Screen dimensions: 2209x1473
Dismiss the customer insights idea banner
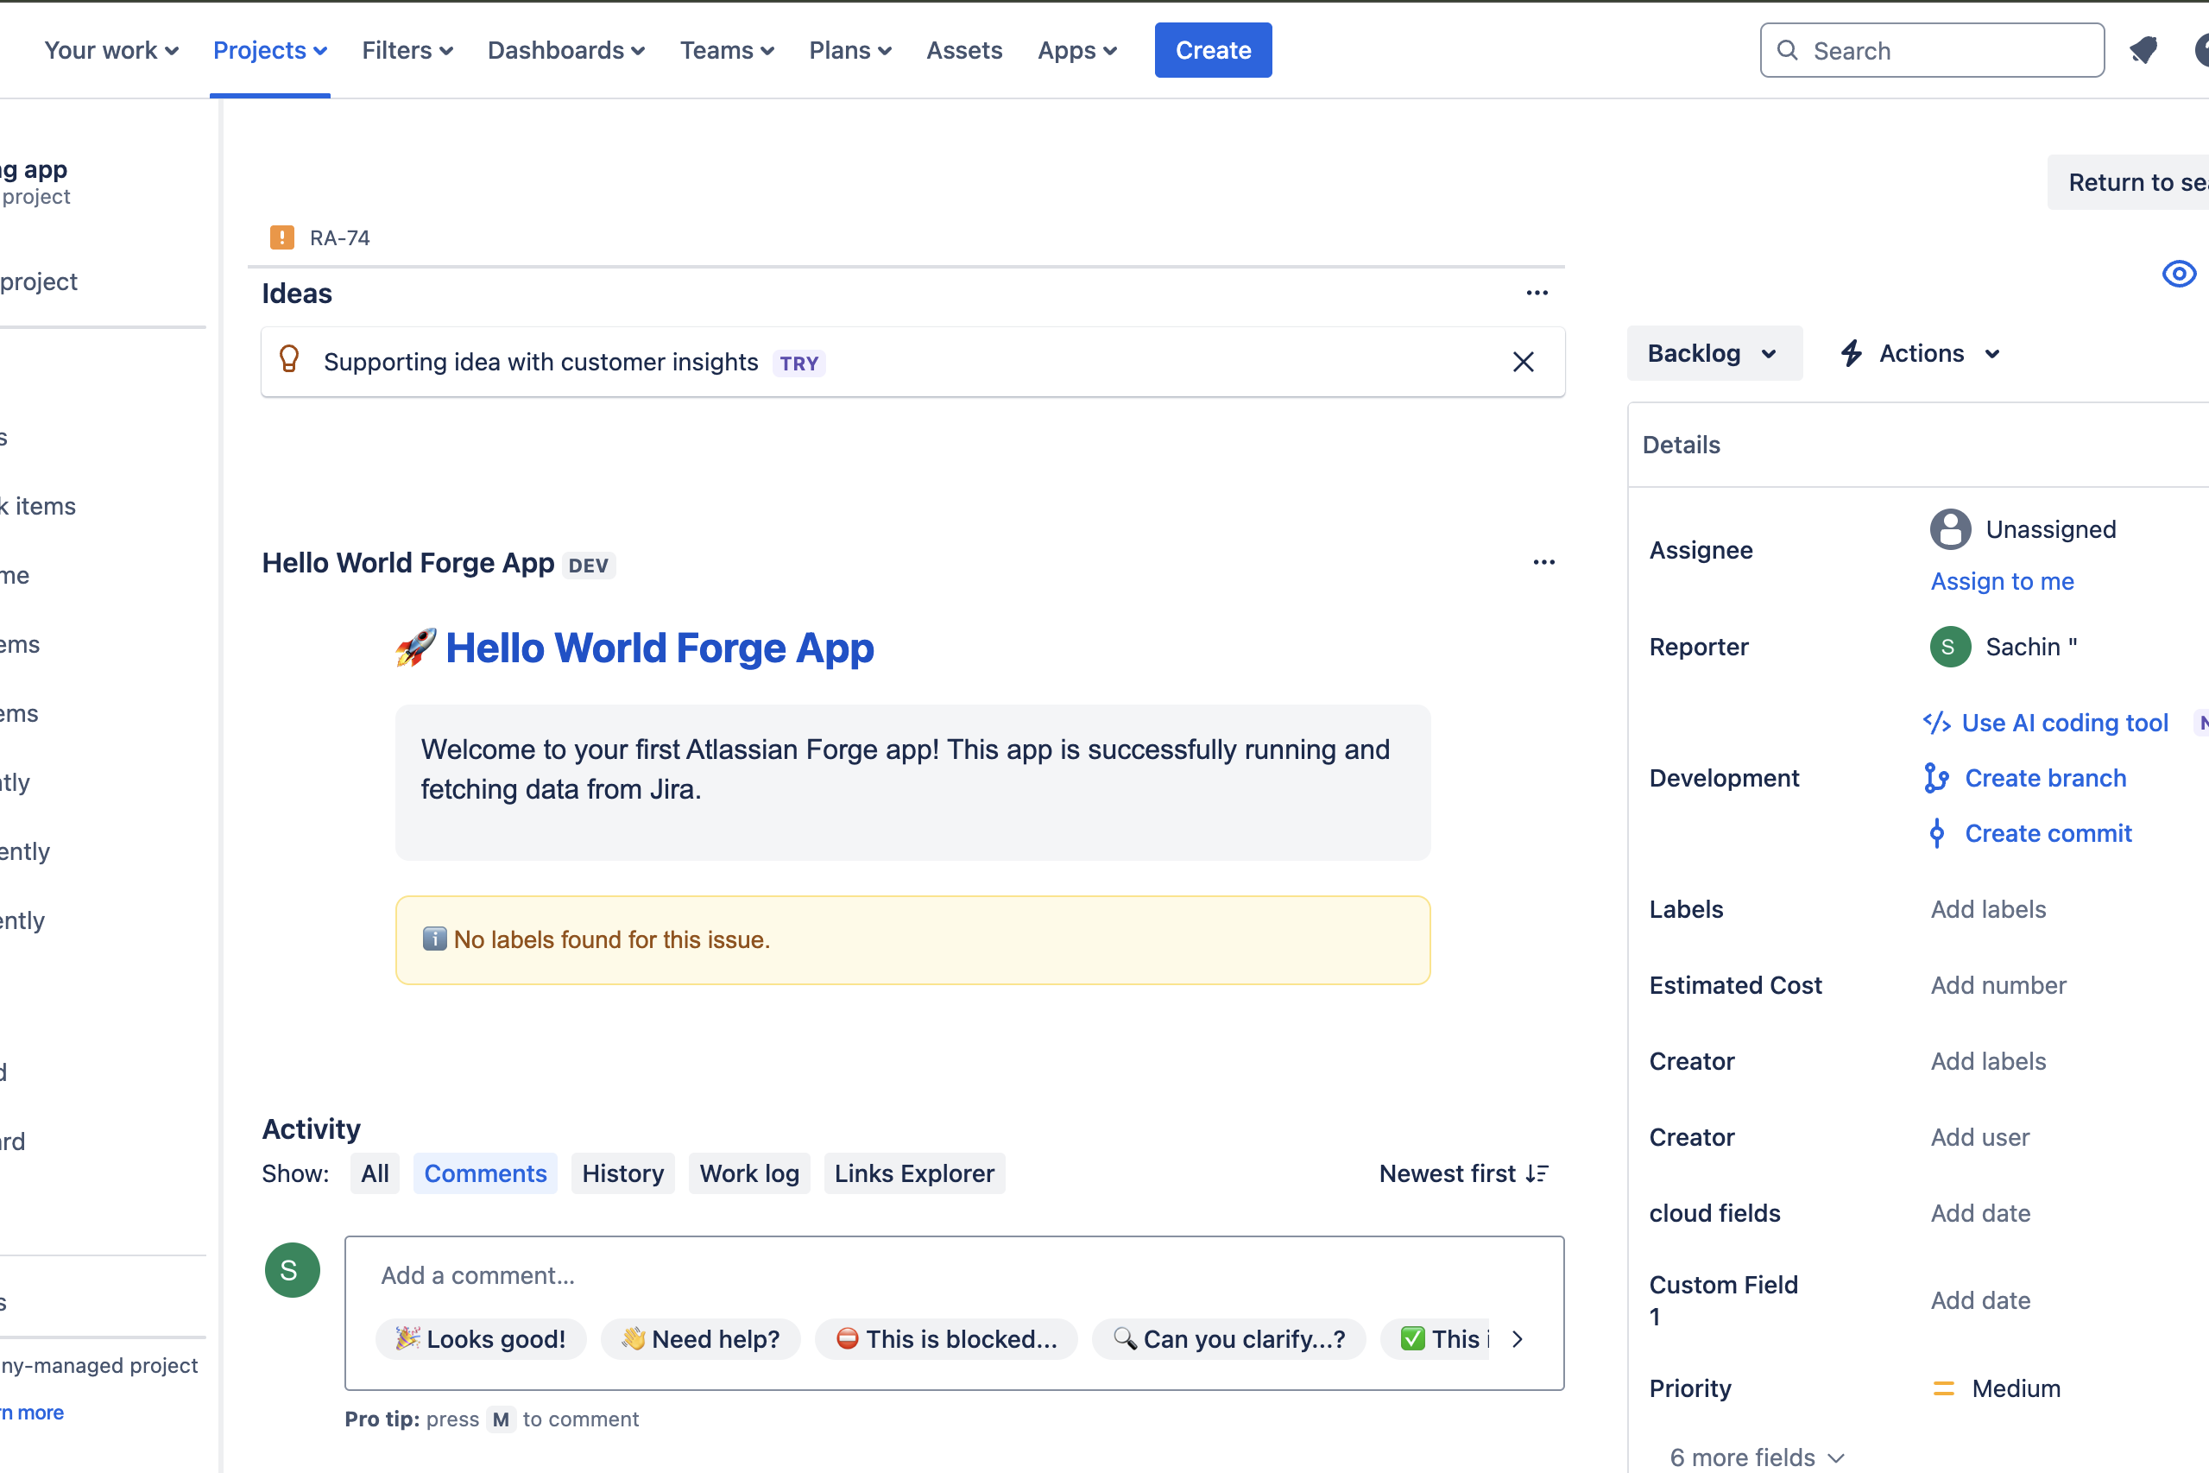pos(1523,362)
